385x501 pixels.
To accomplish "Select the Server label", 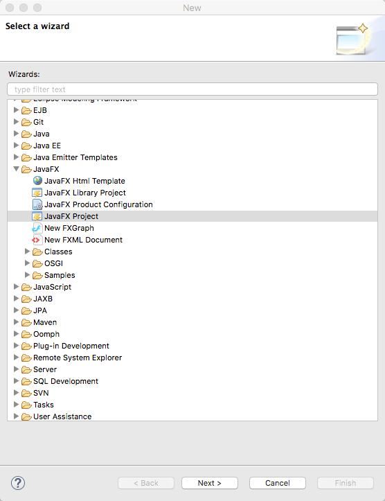I will [45, 369].
